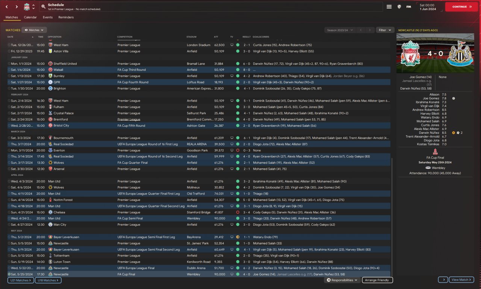Click the Tottenham club badge
Viewport: 481px width, 289px height.
tap(50, 256)
